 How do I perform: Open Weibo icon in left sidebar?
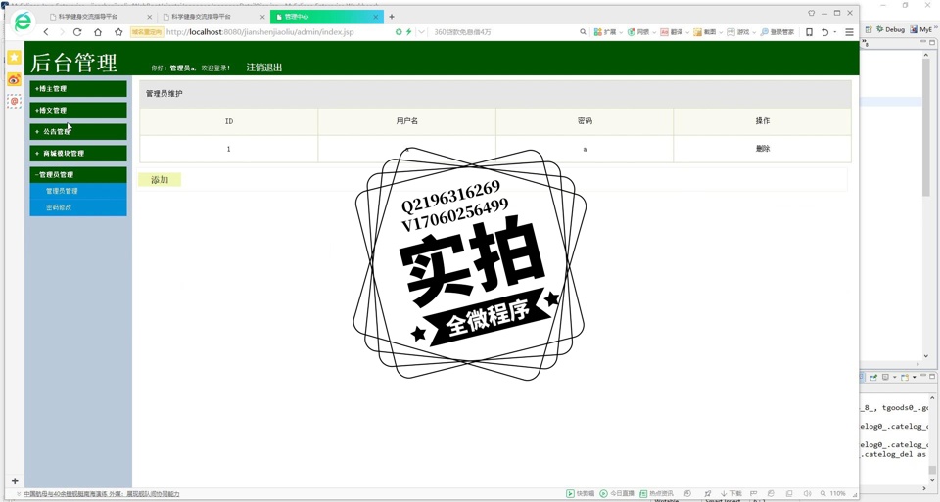point(14,79)
